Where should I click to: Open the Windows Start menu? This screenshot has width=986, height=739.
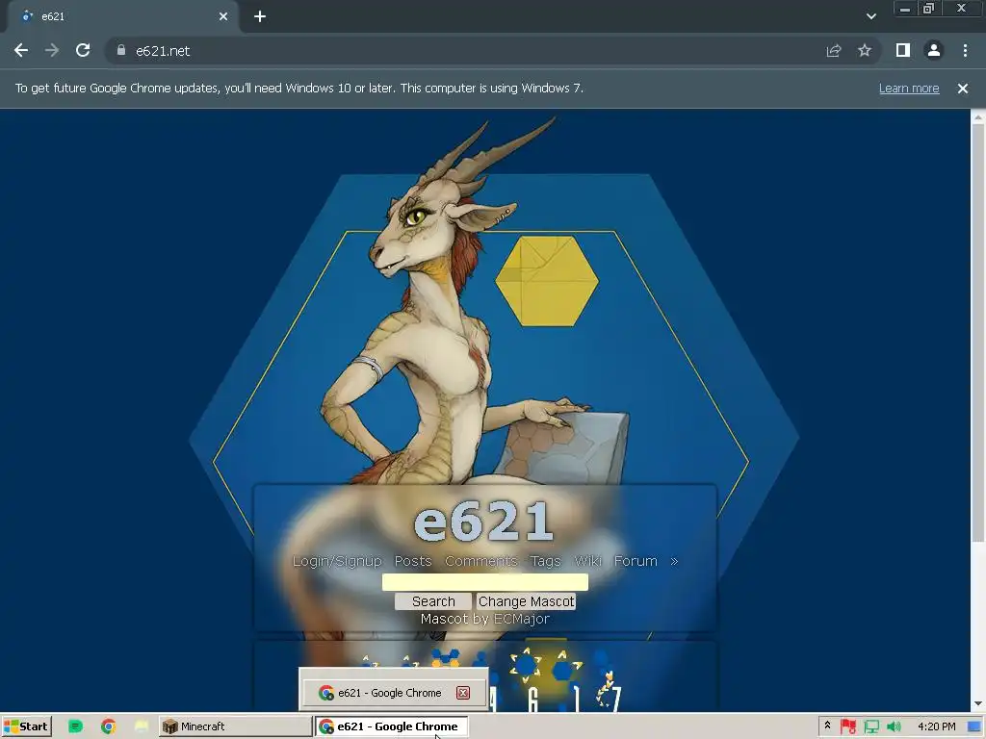(x=26, y=726)
